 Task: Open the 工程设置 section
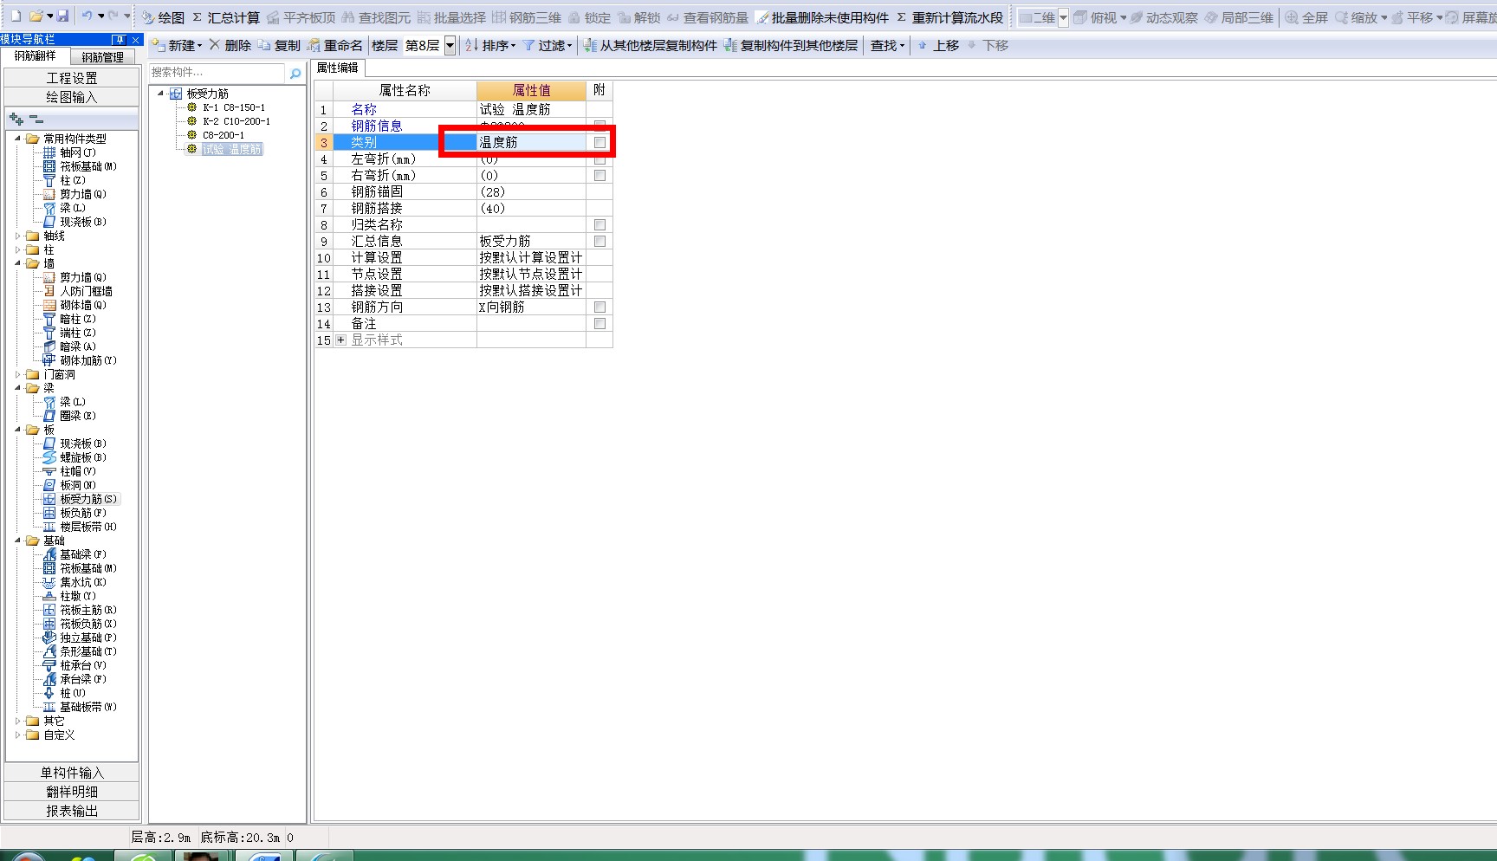(x=72, y=78)
